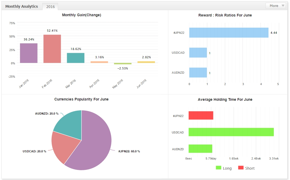Select the USDCAD green holding time bar

coord(231,132)
